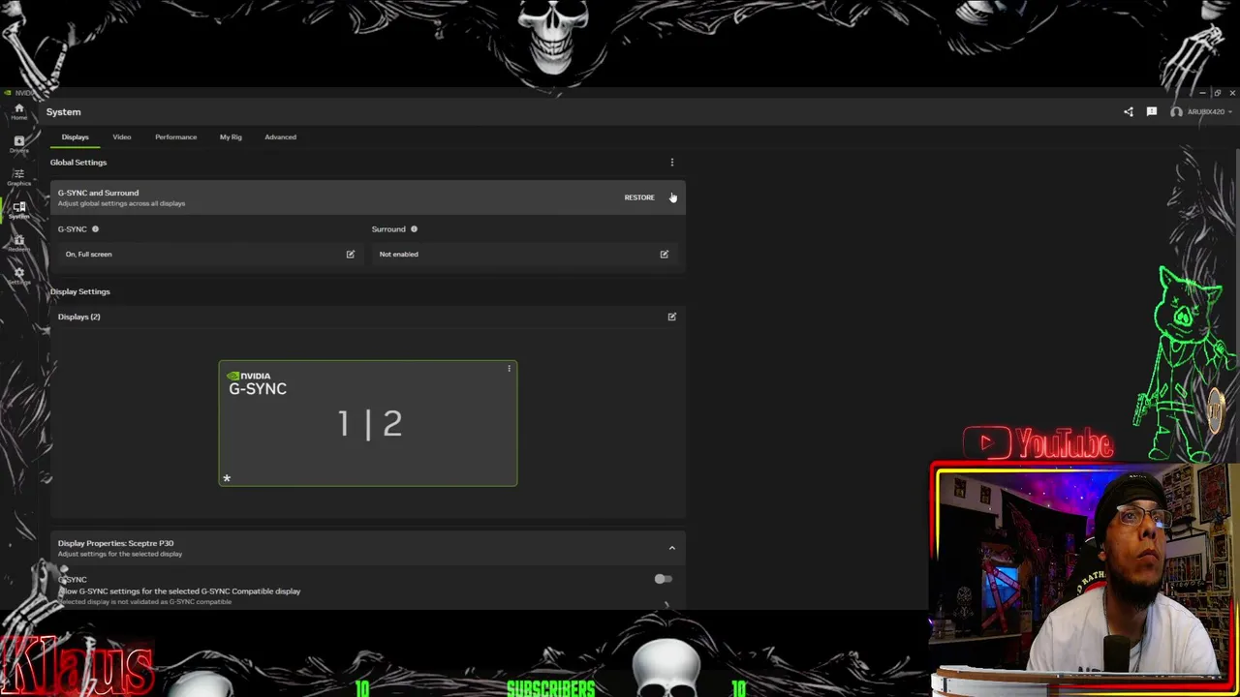The width and height of the screenshot is (1240, 697).
Task: Open the Graphics section in sidebar
Action: [18, 177]
